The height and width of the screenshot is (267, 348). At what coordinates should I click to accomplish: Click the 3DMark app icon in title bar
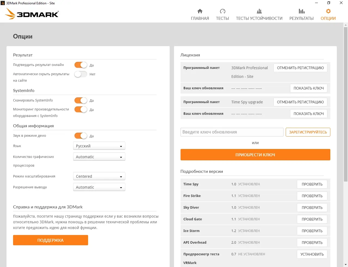3,3
